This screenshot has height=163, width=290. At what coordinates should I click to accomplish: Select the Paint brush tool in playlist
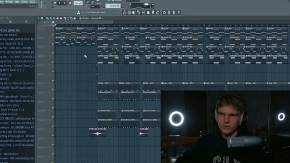tap(51, 18)
